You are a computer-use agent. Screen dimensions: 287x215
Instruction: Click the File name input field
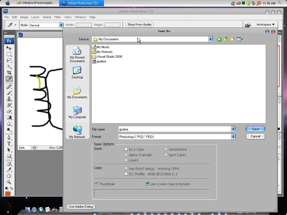[175, 129]
